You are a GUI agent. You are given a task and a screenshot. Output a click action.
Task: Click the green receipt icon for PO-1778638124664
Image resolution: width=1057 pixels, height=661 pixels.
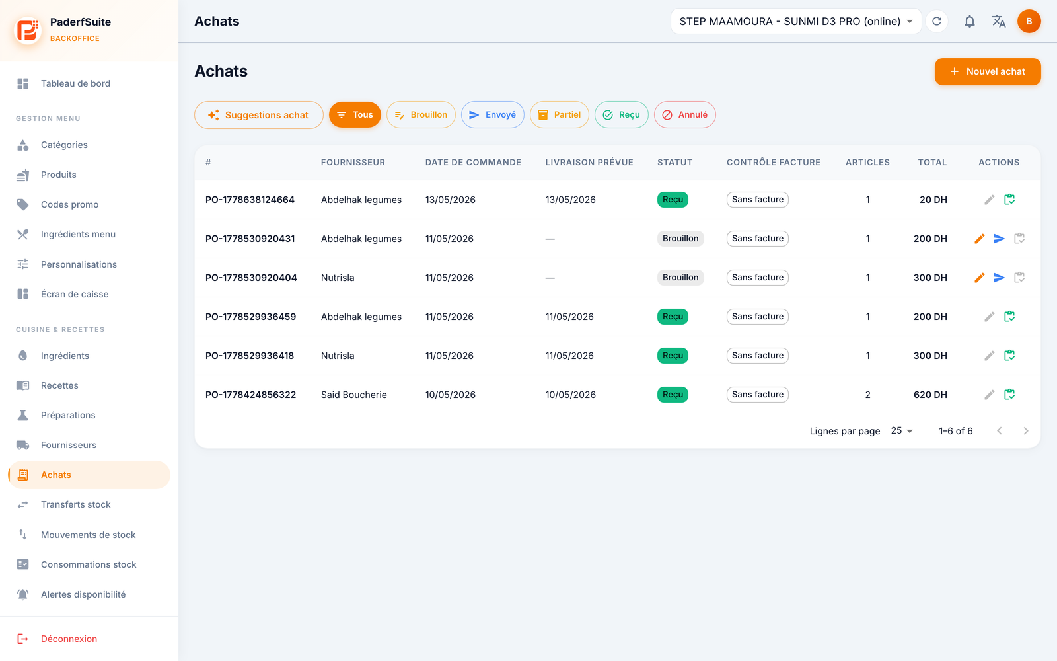tap(1009, 200)
